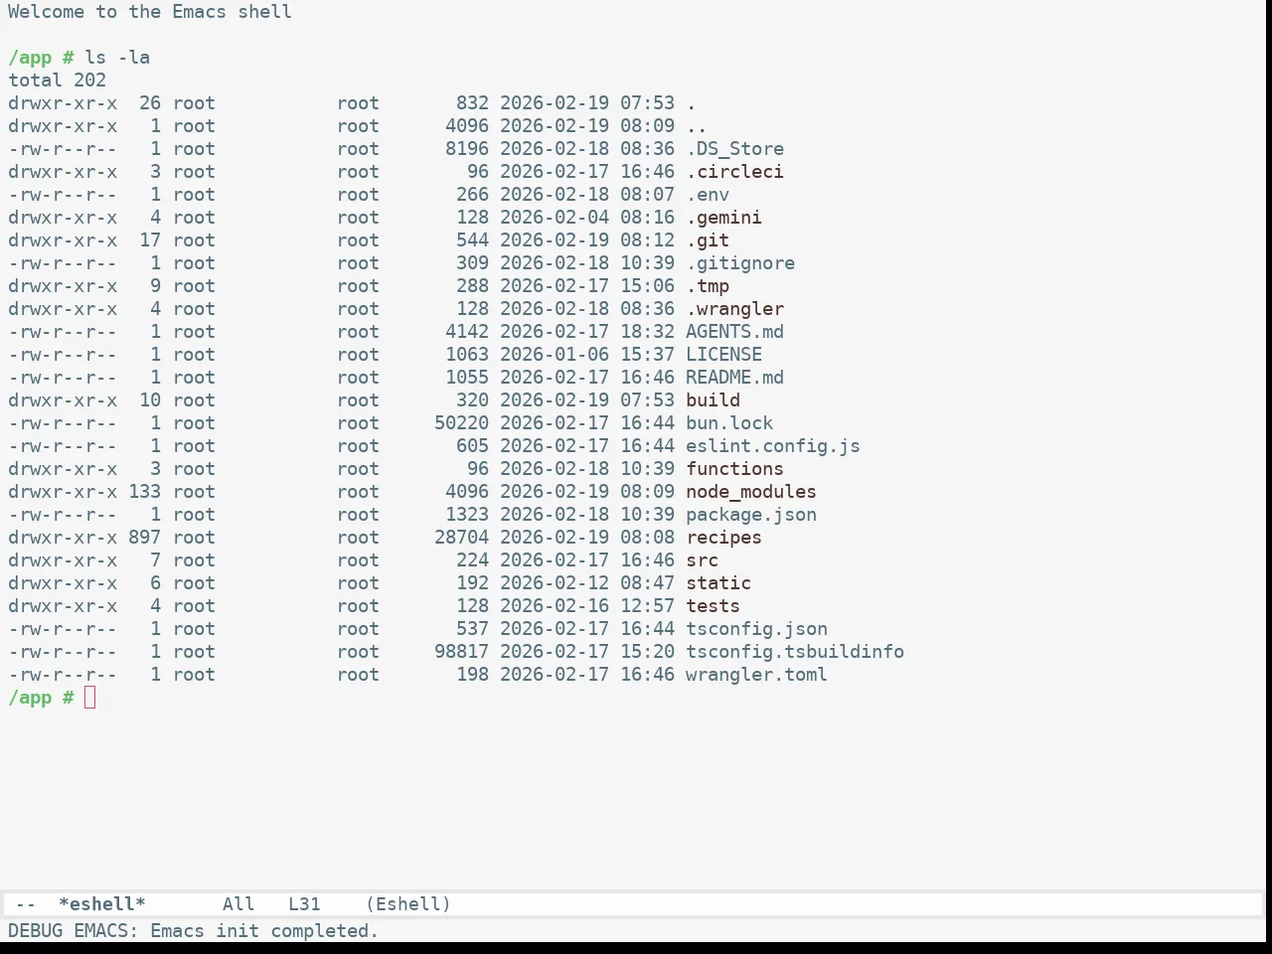Click the src directory name
This screenshot has height=954, width=1272.
tap(703, 560)
